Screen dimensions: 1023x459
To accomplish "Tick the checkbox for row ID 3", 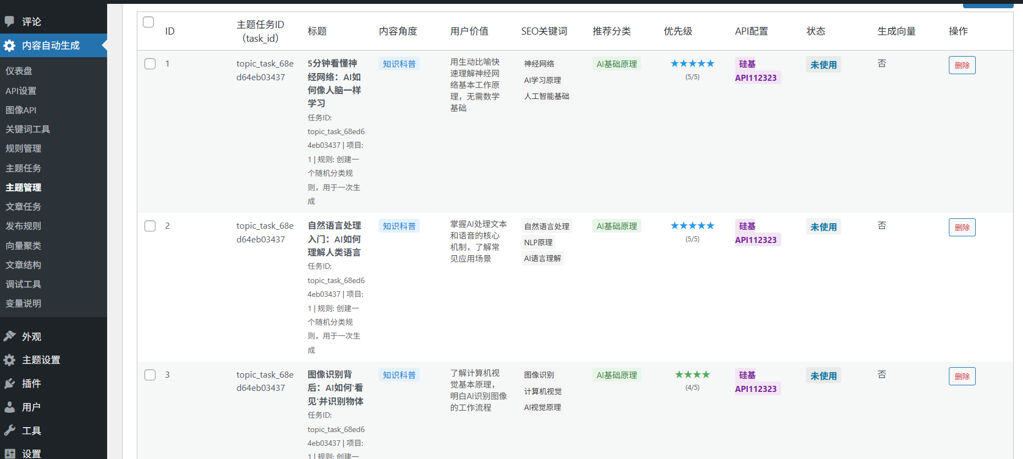I will click(x=150, y=375).
